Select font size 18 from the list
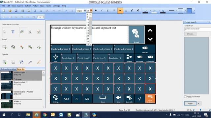This screenshot has width=211, height=118. point(88,30)
